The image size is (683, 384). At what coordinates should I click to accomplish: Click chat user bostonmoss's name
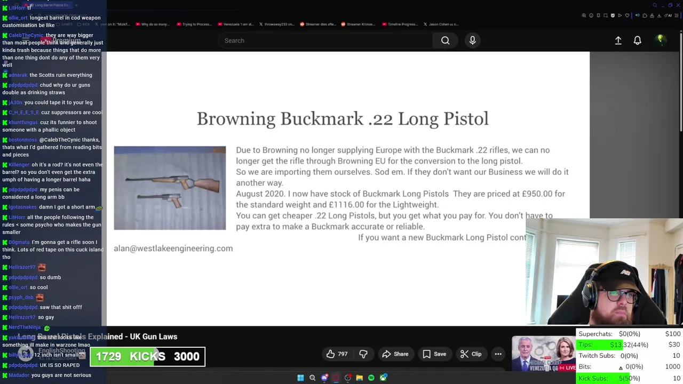[x=23, y=140]
